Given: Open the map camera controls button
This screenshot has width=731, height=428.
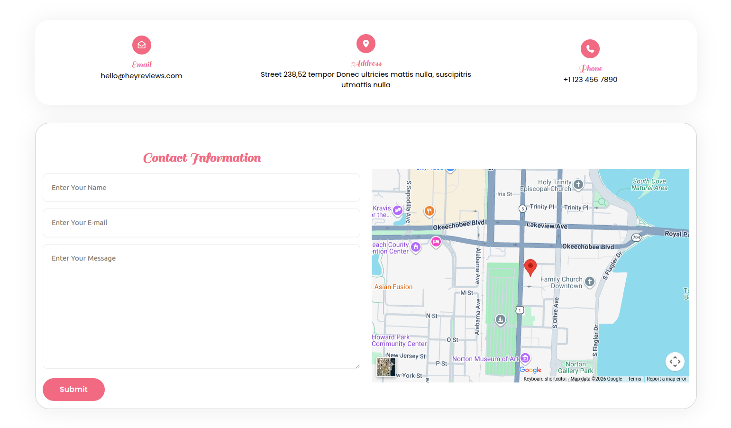Looking at the screenshot, I should [675, 362].
